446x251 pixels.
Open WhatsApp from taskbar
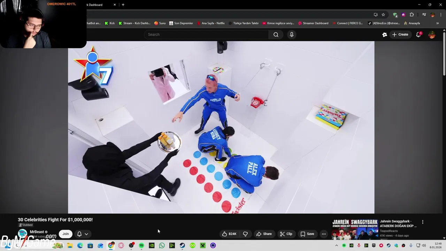coord(162,245)
